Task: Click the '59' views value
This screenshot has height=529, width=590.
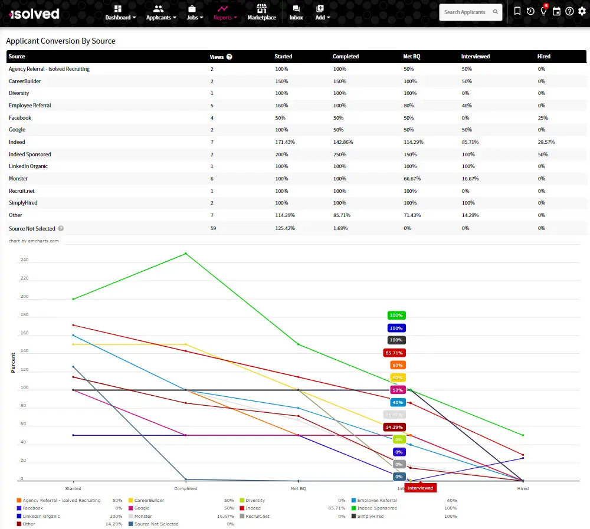Action: (213, 228)
